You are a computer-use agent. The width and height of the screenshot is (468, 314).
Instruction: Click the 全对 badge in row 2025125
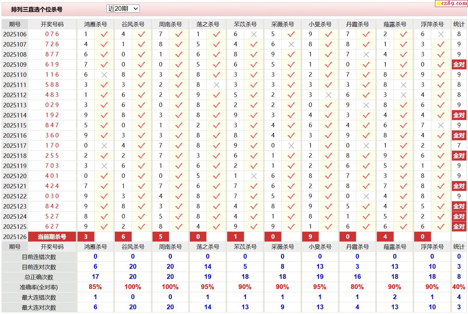click(x=459, y=227)
